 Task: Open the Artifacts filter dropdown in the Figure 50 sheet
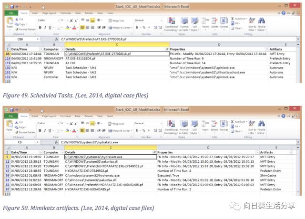[291, 152]
